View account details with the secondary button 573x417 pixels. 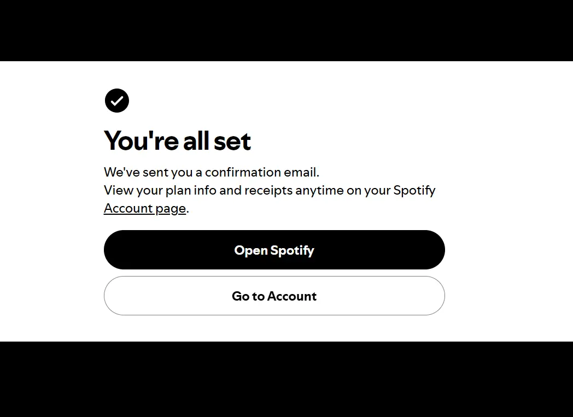click(x=274, y=296)
